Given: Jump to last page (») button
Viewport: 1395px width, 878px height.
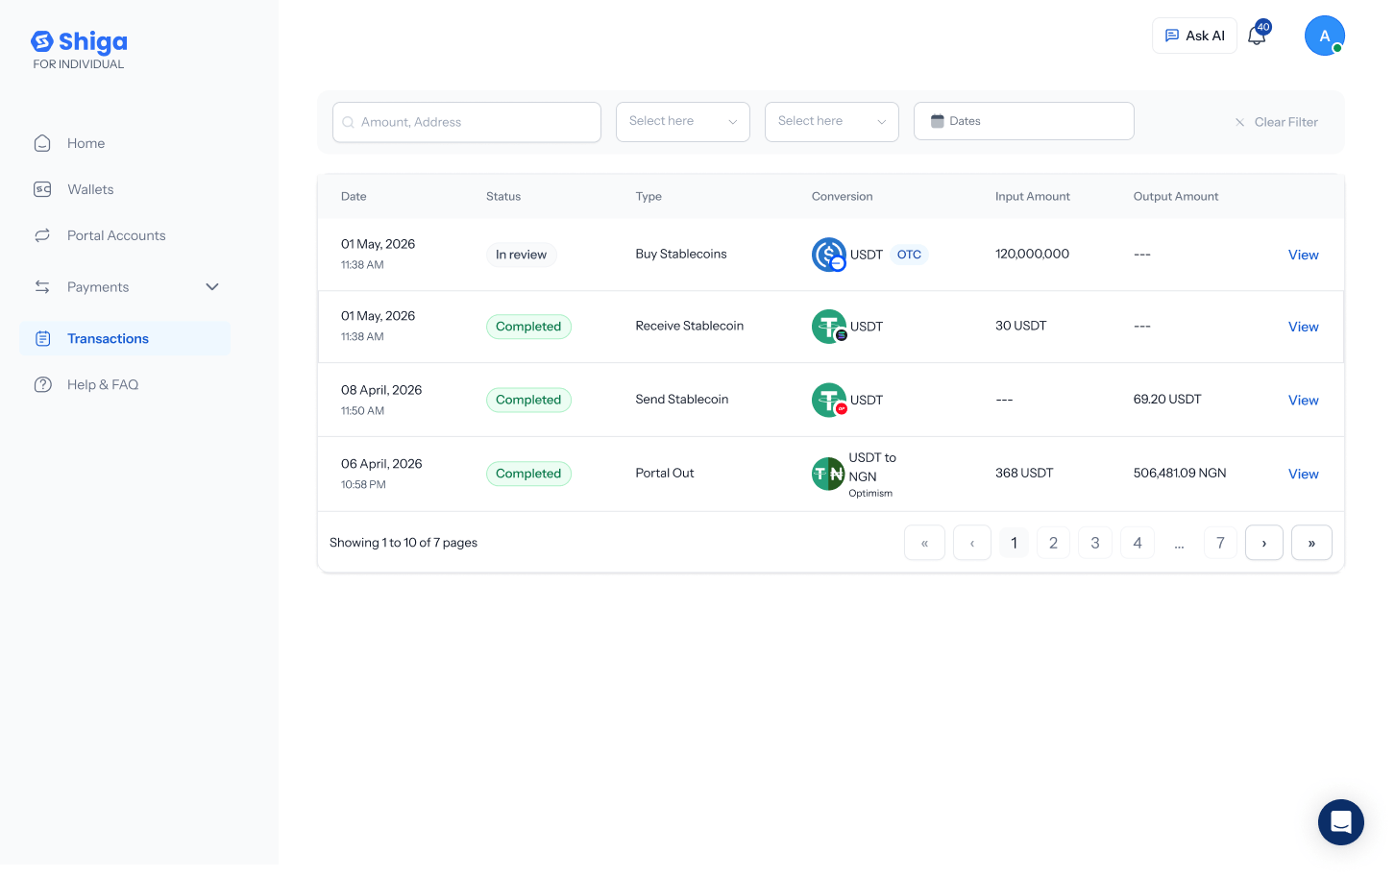Looking at the screenshot, I should 1311,543.
